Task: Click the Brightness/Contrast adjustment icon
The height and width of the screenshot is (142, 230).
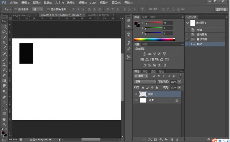Action: click(x=144, y=54)
